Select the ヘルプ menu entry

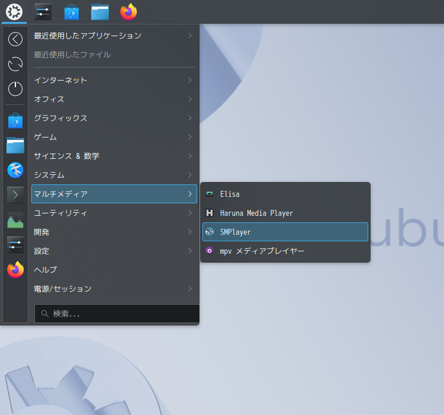(x=114, y=270)
